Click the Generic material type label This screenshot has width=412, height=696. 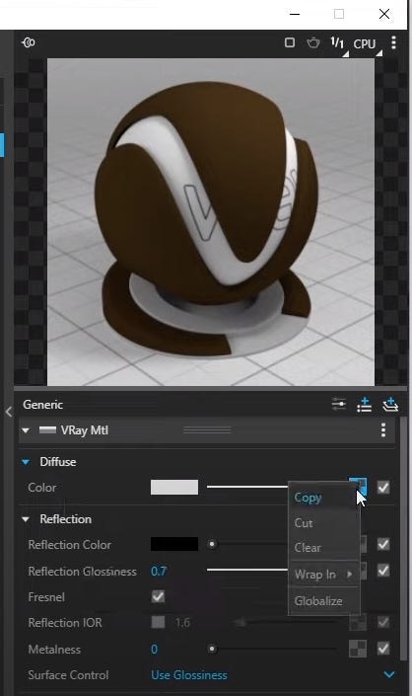tap(43, 405)
